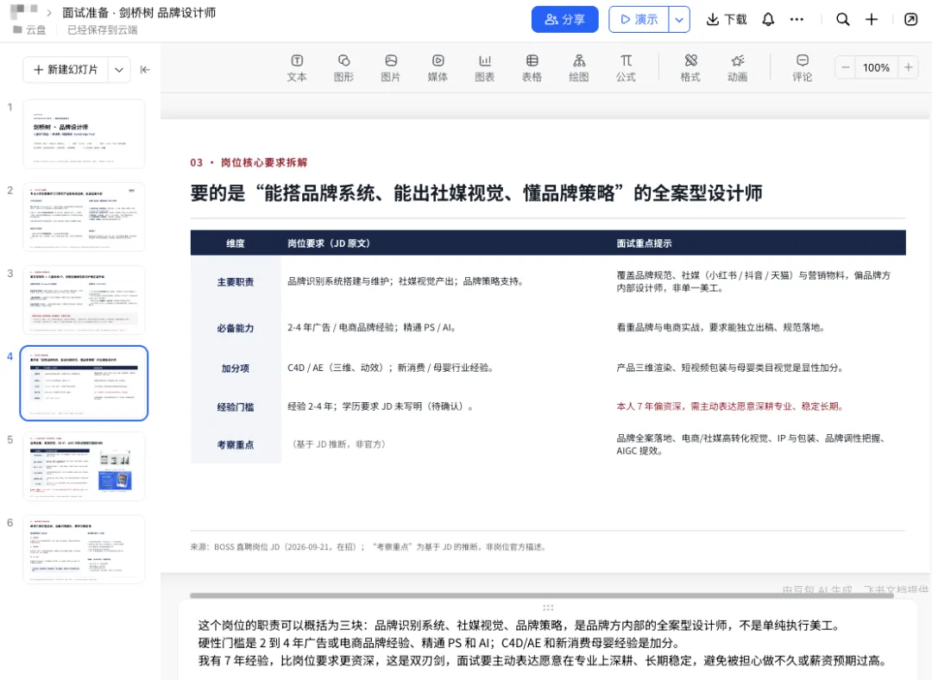Insert a formula with 公式
Viewport: 932px width, 680px height.
point(626,68)
